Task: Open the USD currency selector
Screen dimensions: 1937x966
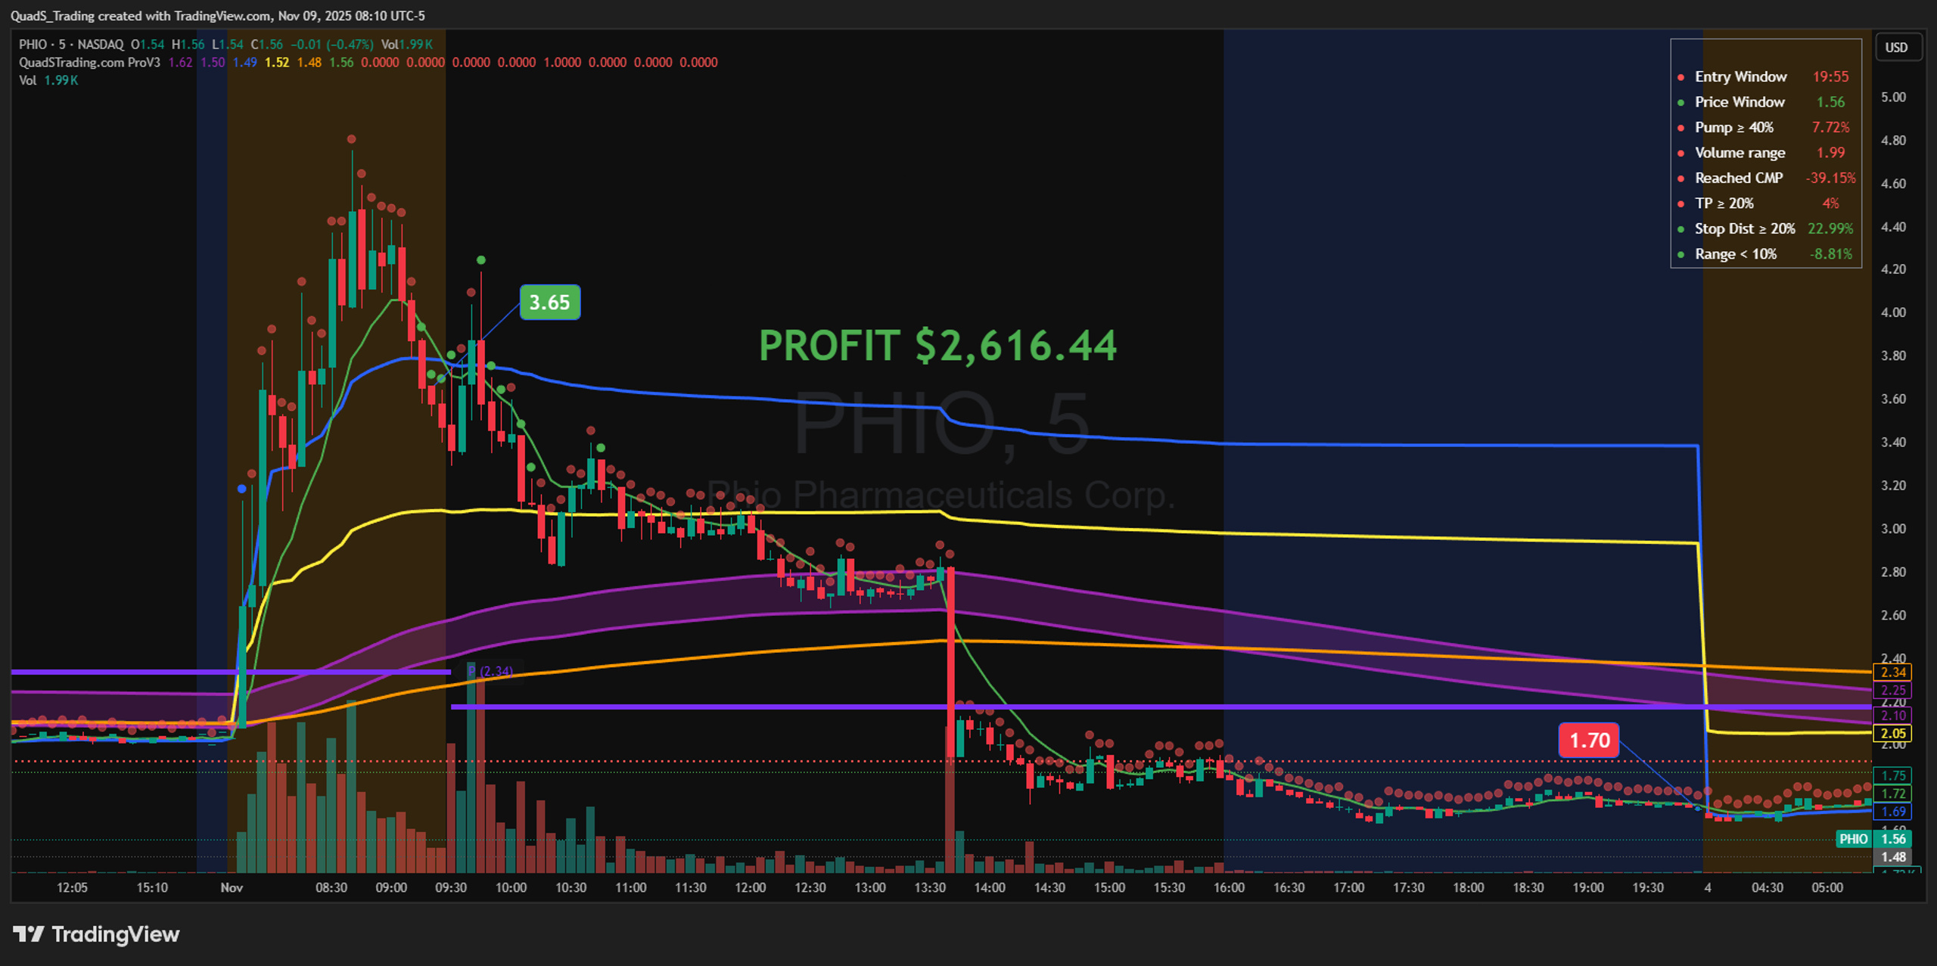Action: 1898,47
